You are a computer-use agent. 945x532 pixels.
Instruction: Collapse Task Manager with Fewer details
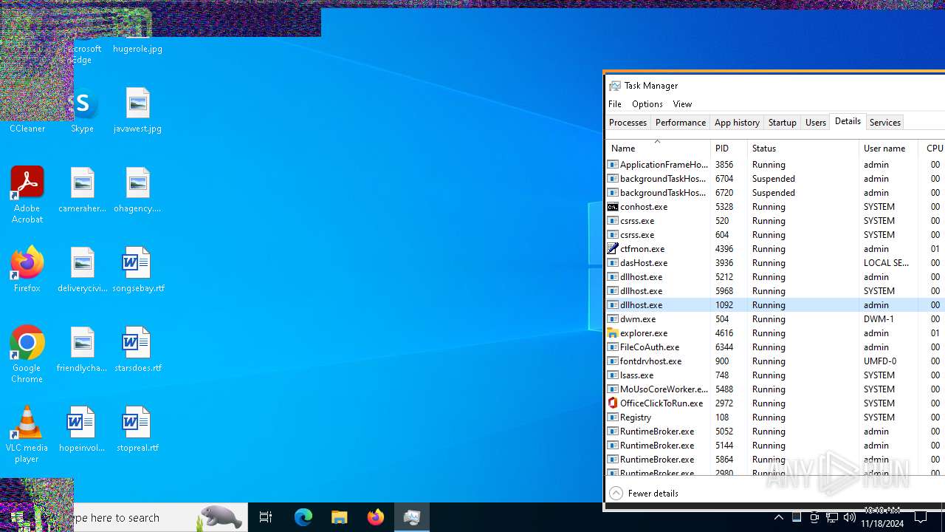tap(644, 493)
